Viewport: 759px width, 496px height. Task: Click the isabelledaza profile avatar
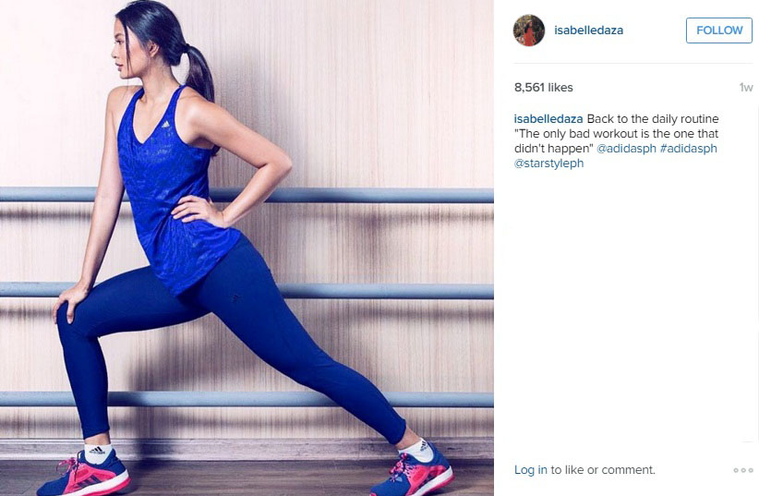click(x=528, y=30)
